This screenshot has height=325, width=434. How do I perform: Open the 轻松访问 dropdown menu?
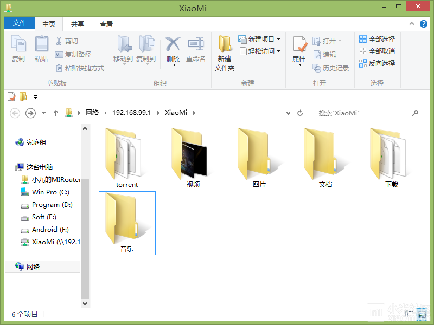pos(279,51)
